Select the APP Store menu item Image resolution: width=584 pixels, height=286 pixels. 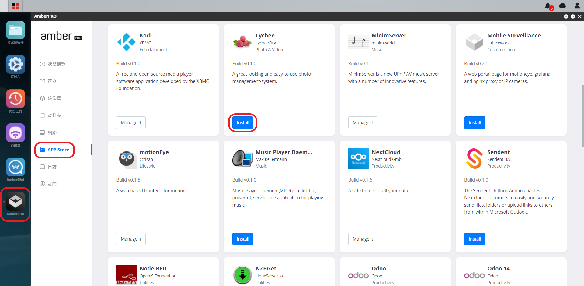(x=55, y=150)
